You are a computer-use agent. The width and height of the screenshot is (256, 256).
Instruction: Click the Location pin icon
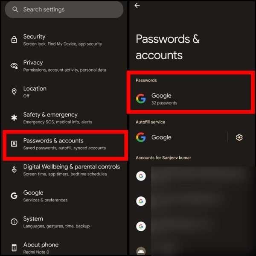[14, 92]
